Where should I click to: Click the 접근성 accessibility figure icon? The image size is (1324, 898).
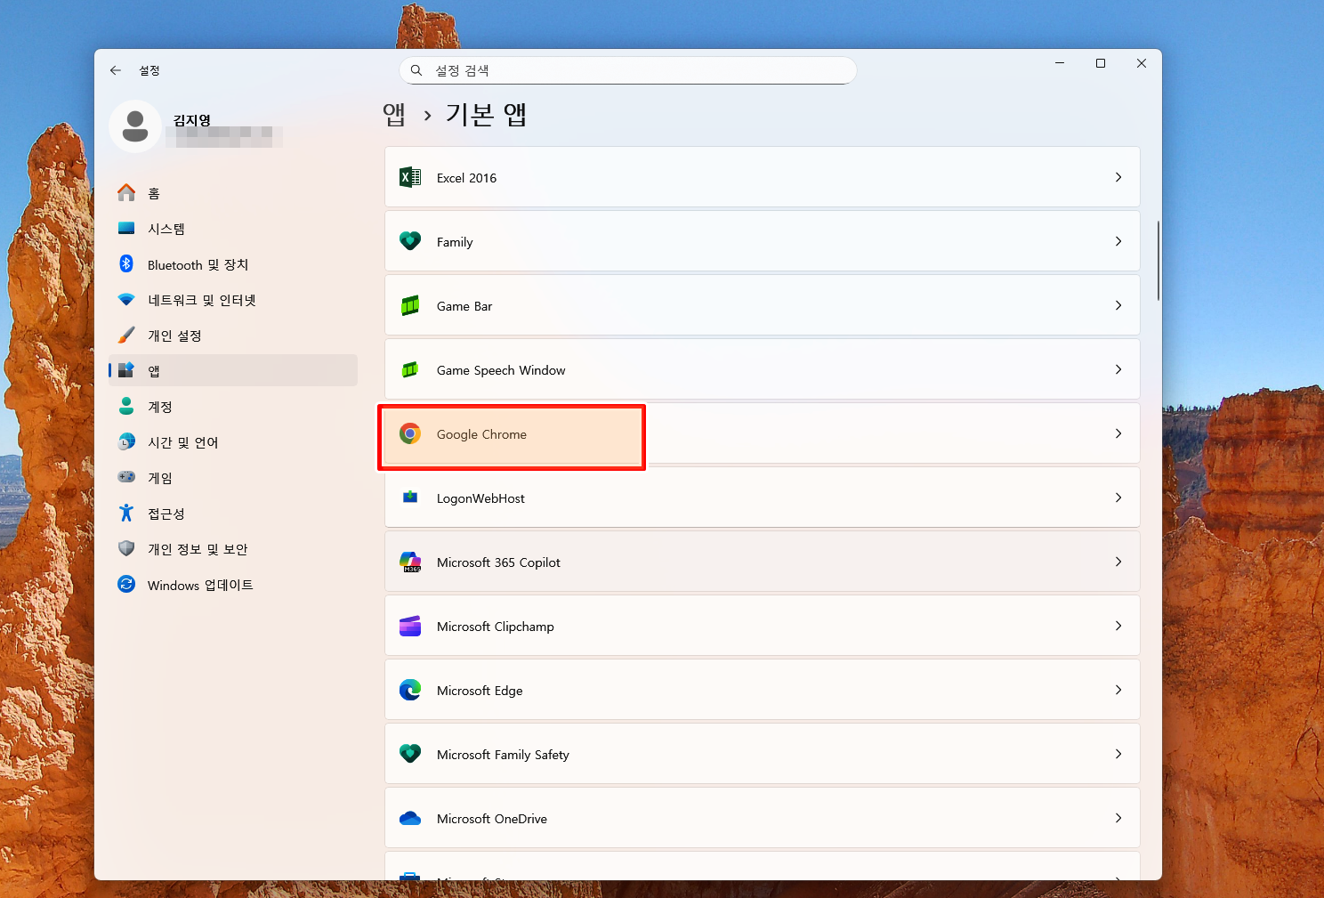coord(126,513)
